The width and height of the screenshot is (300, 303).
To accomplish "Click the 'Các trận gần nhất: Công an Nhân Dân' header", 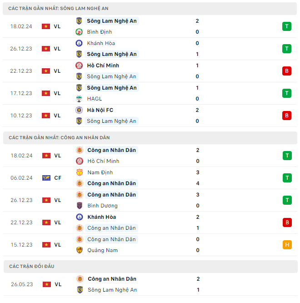I will coord(59,137).
